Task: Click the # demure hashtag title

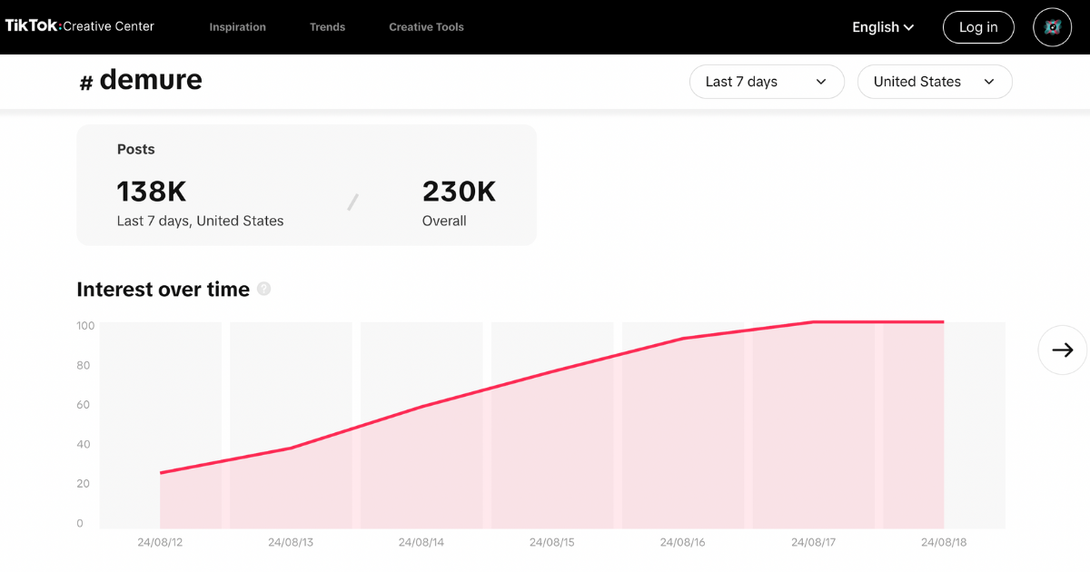Action: 141,80
